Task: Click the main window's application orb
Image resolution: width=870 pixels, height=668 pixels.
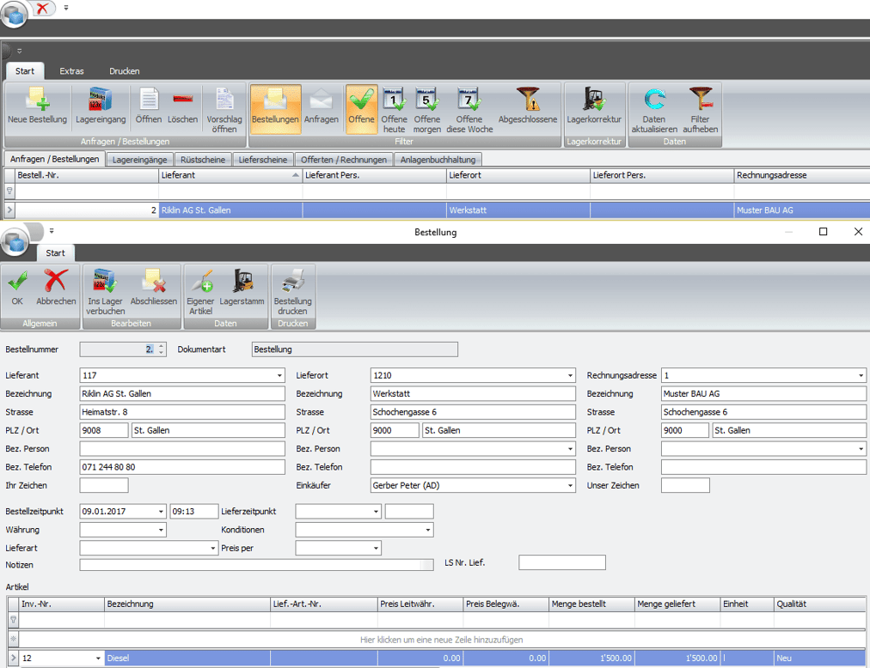Action: (15, 15)
